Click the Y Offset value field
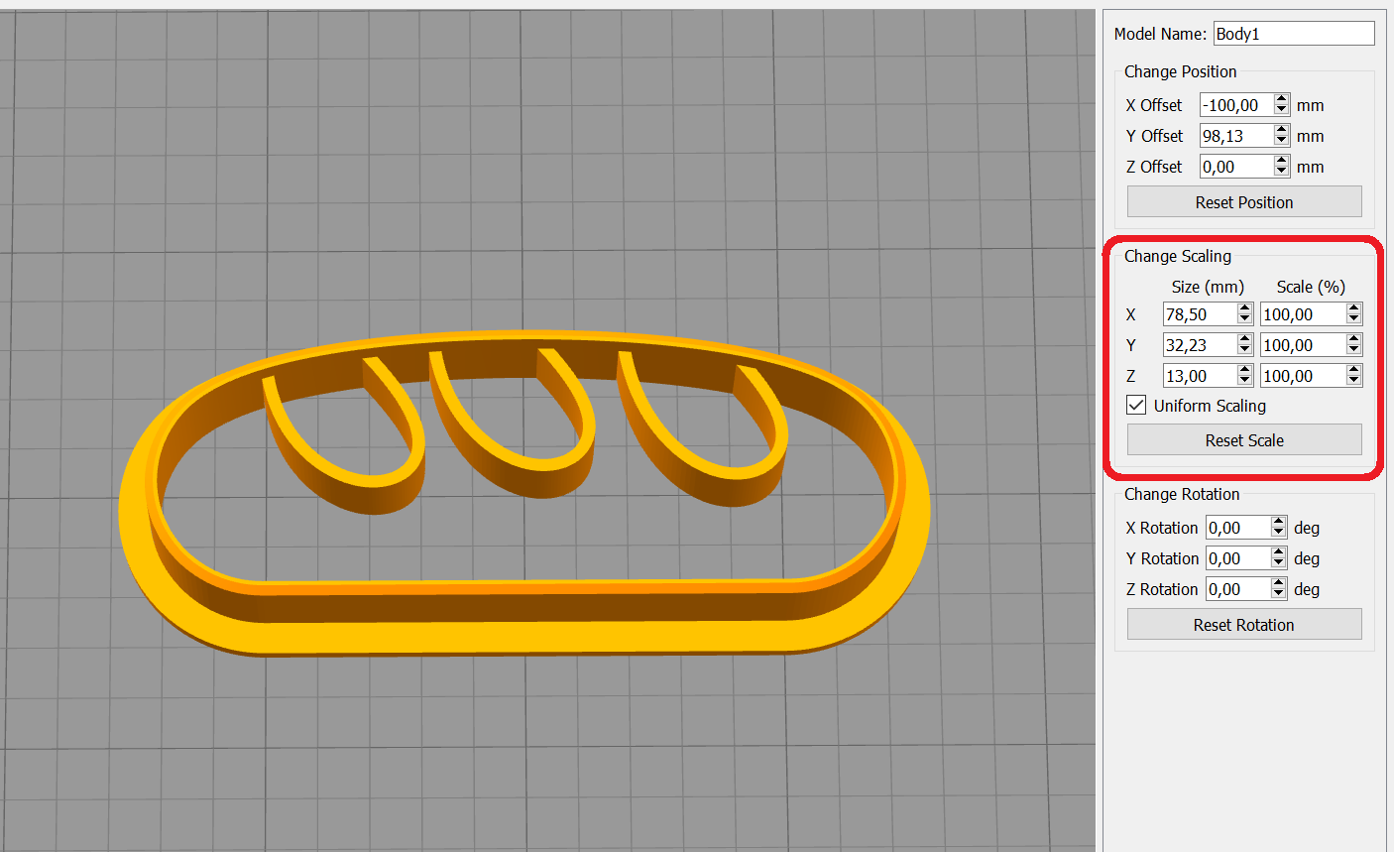Screen dimensions: 1394x852 tap(1236, 136)
